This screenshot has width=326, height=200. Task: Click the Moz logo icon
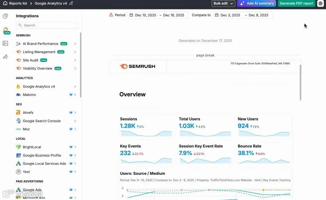(18, 129)
